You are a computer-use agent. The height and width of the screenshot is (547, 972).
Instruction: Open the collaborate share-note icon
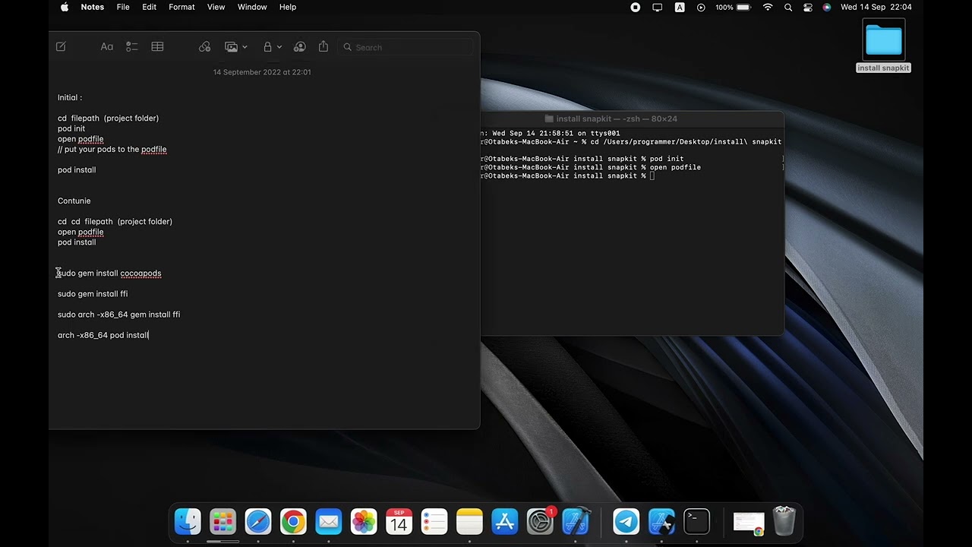point(300,47)
